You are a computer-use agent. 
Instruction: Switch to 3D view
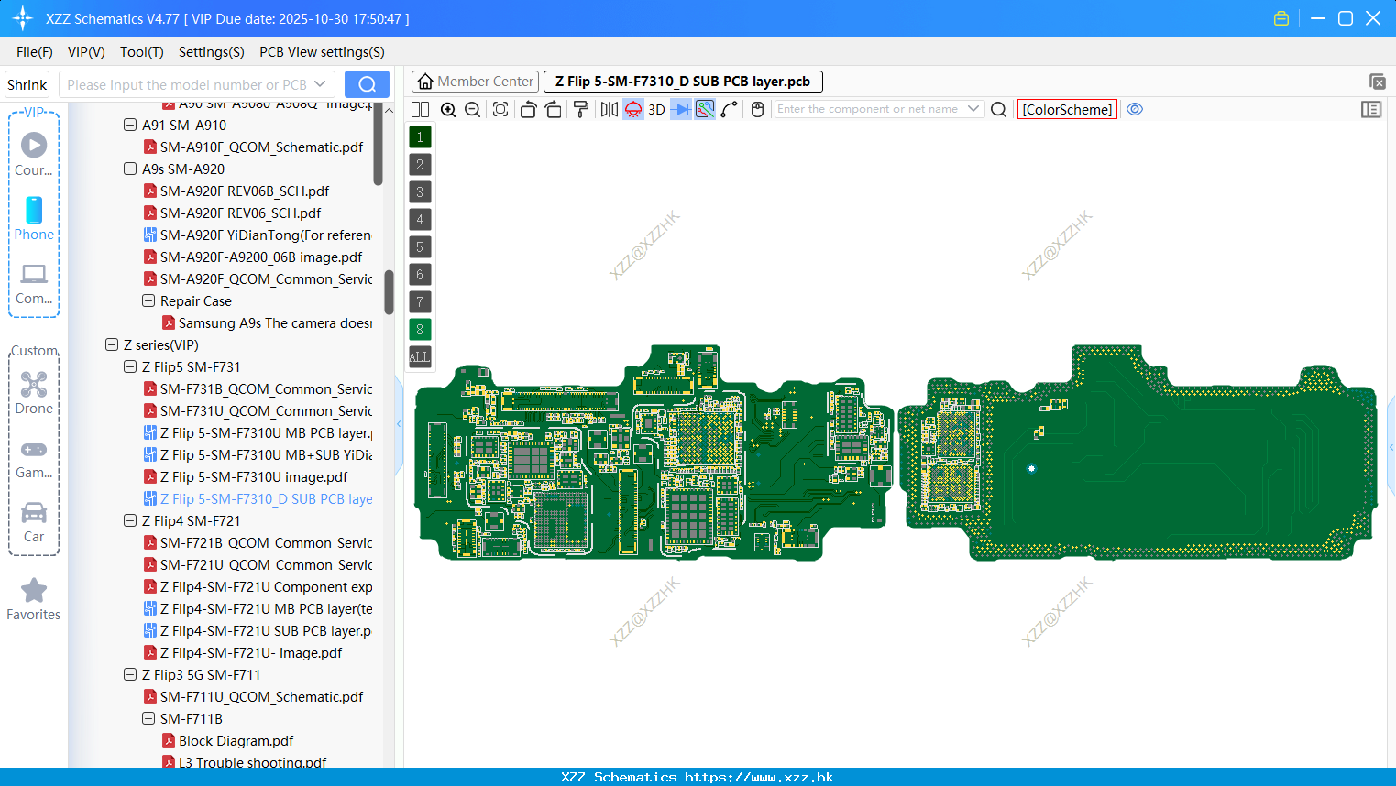pyautogui.click(x=656, y=109)
